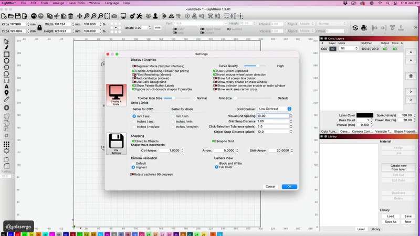Click the trash icon in the Cuts/Layers panel
Viewport: 420px width, 236px height.
pyautogui.click(x=411, y=76)
